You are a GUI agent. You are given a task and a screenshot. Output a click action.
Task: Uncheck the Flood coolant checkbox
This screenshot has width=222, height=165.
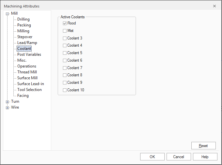(x=65, y=23)
